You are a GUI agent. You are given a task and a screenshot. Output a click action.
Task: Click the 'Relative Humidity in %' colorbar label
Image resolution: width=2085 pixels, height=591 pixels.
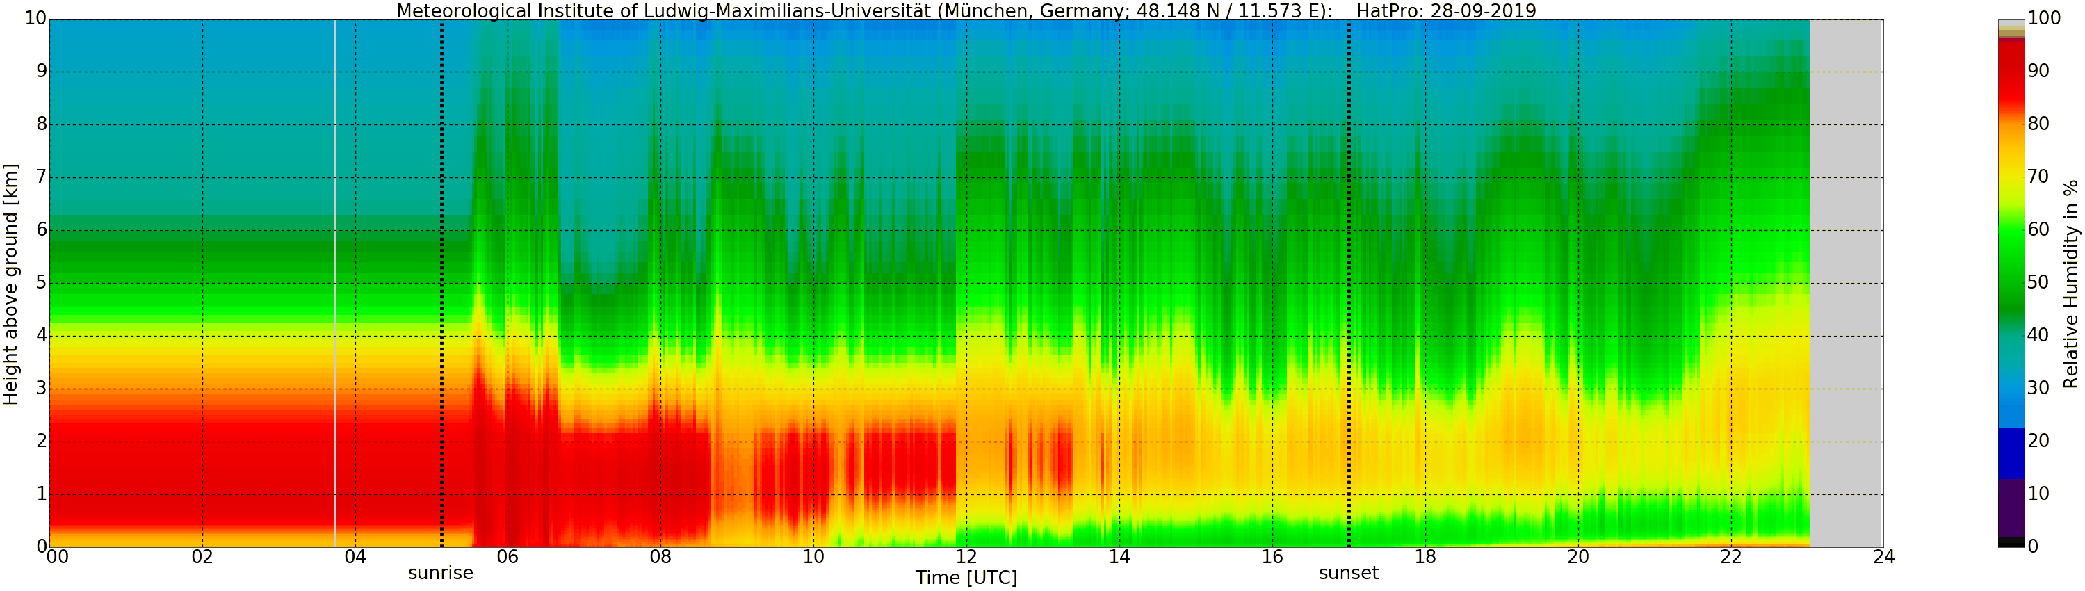click(x=2071, y=284)
